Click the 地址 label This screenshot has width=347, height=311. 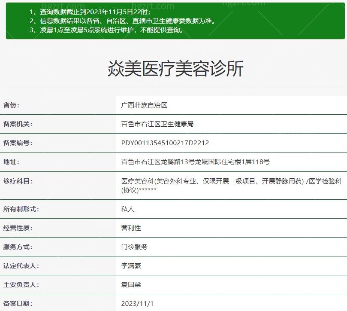coord(11,162)
